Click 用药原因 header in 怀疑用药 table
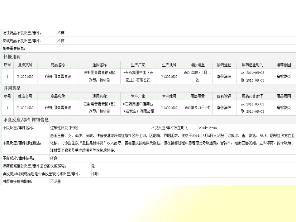The width and height of the screenshot is (296, 222). pyautogui.click(x=284, y=65)
